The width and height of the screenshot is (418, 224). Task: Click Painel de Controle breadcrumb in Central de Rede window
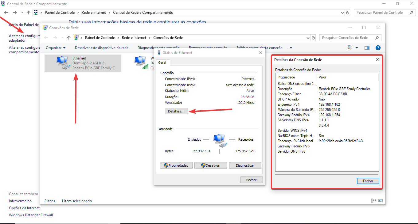coord(60,13)
